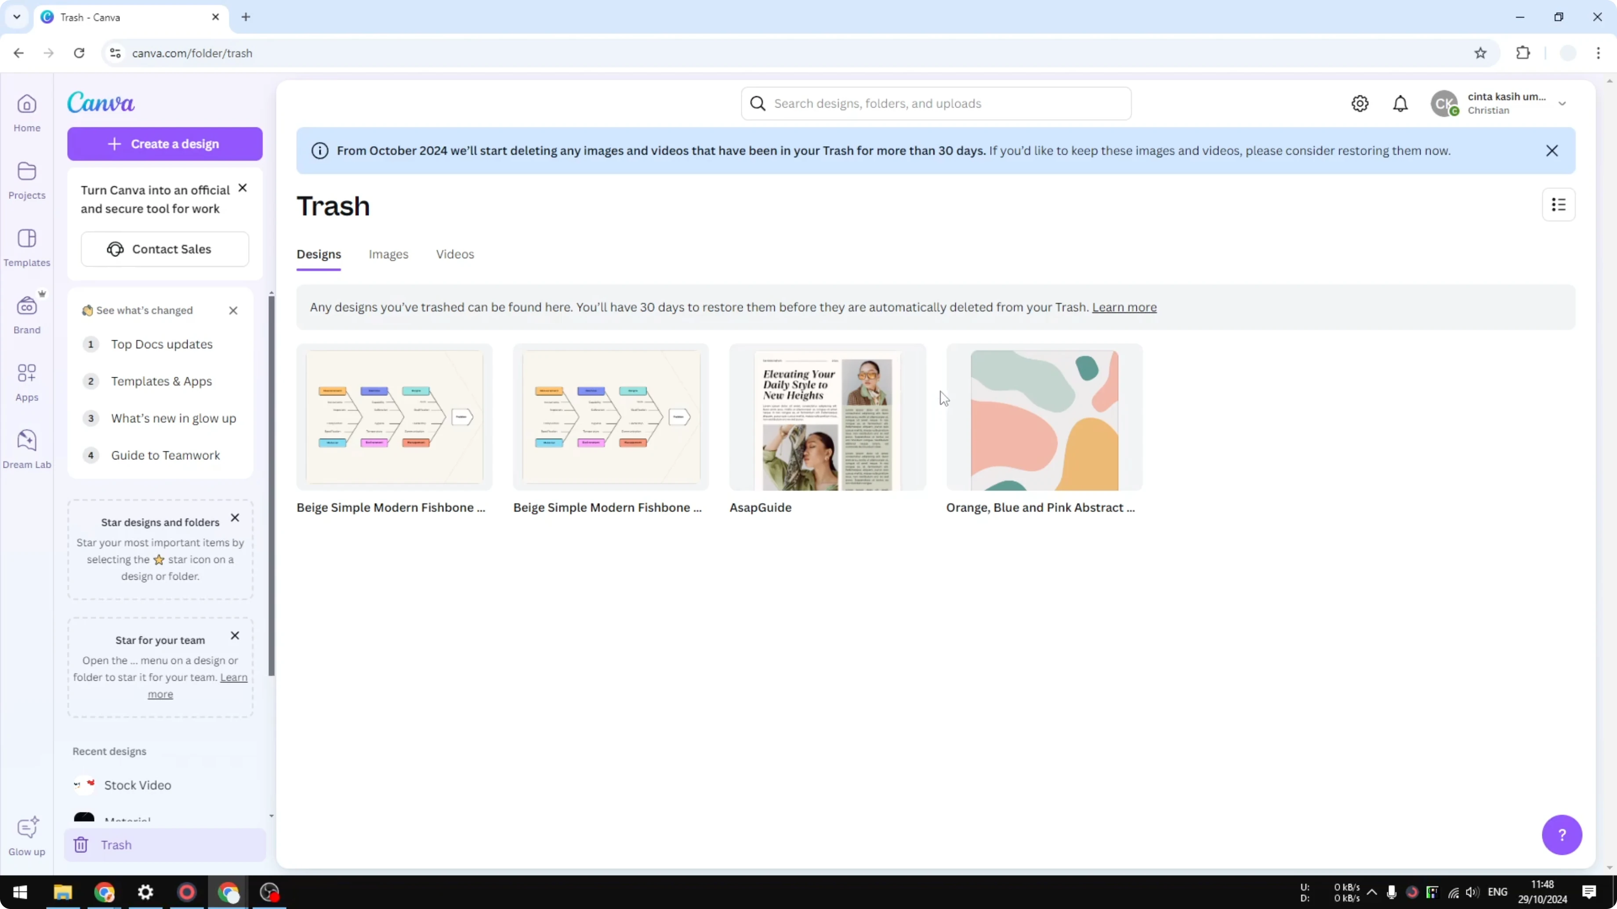Screen dimensions: 1617x909
Task: Open Home in the Canva sidebar
Action: pyautogui.click(x=26, y=113)
